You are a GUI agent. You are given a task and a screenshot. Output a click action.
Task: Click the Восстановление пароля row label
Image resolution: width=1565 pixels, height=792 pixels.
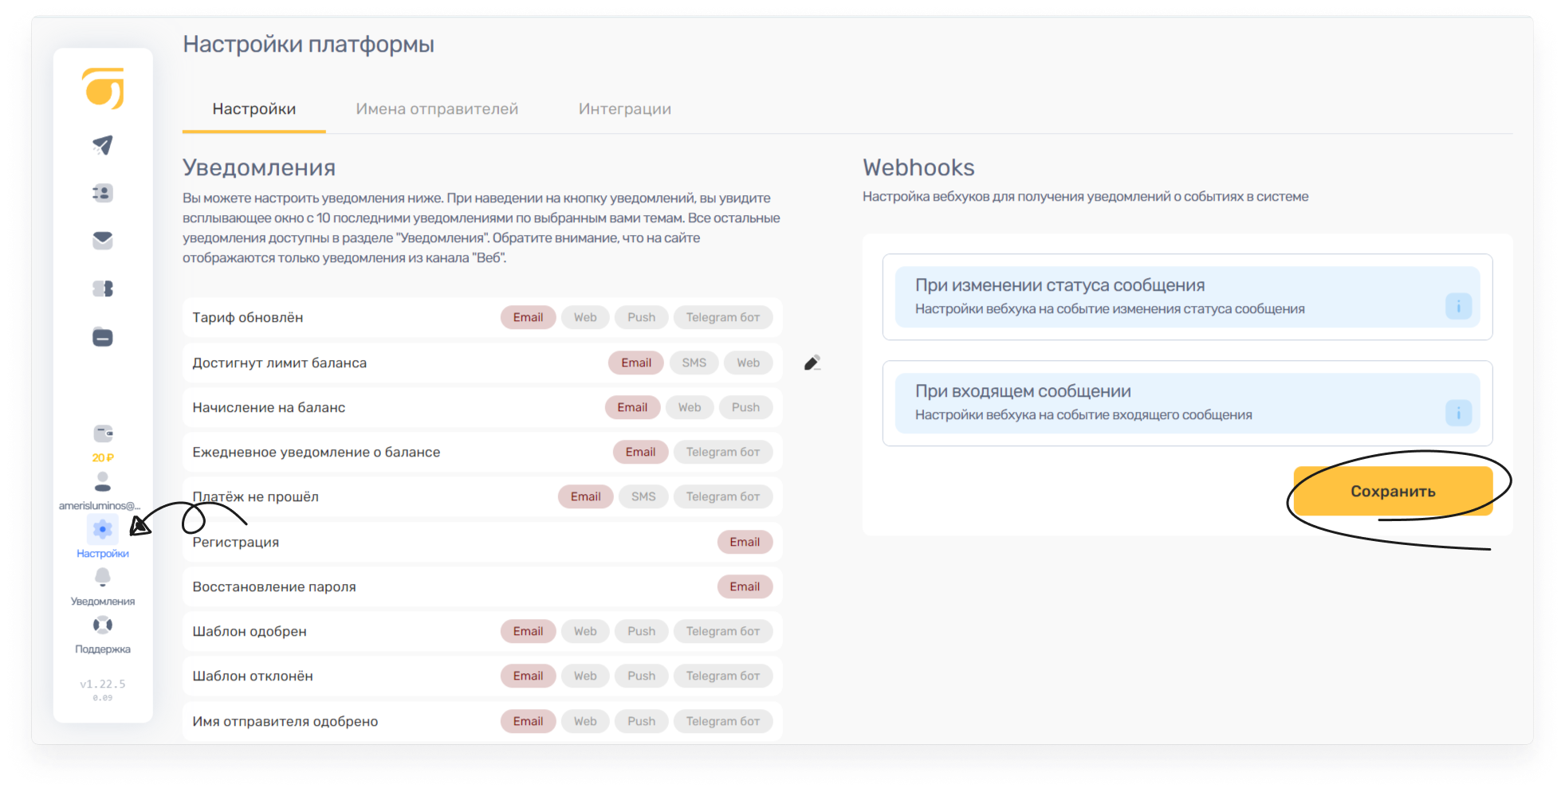(x=274, y=587)
